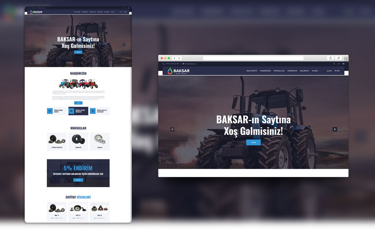Screen dimensions: 375x230
Task: Click the location pin icon card
Action: (x=93, y=111)
